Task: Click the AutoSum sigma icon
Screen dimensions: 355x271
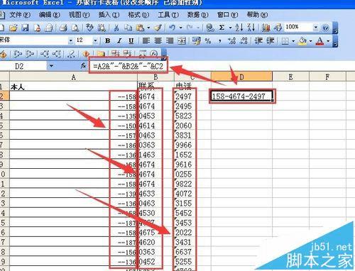Action: click(x=222, y=28)
